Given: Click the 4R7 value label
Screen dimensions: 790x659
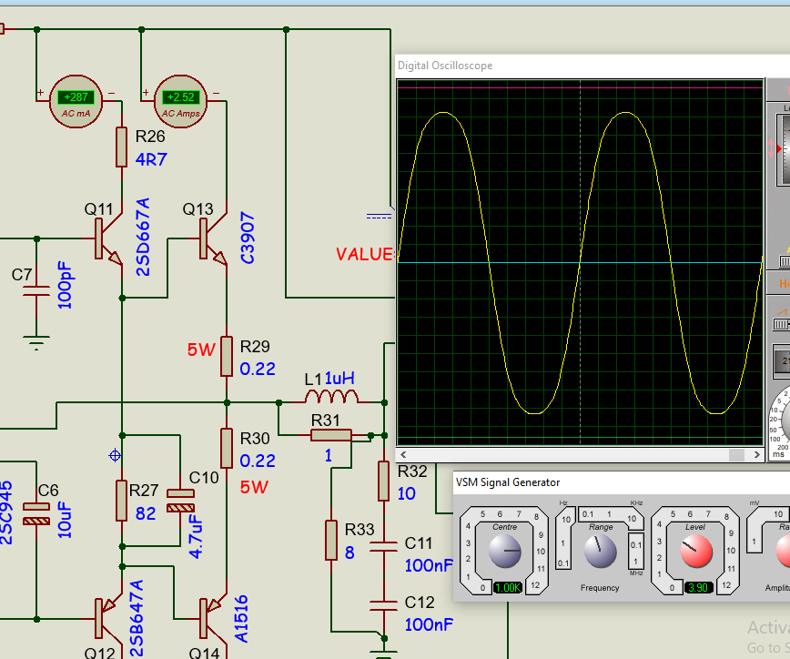Looking at the screenshot, I should coord(151,159).
